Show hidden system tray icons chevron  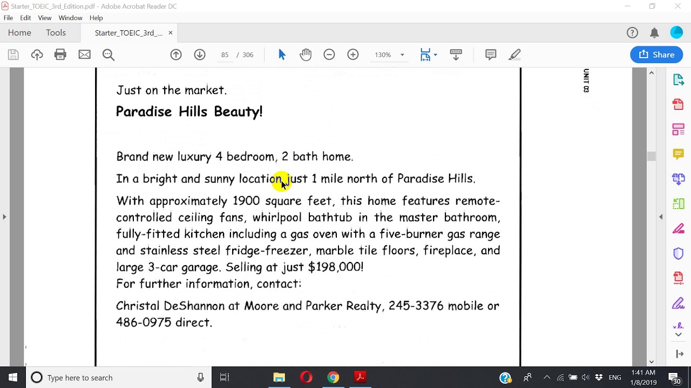point(547,378)
